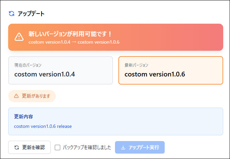Click the download icon in アップデート実行 button
Screen dimensions: 230x159
[x=123, y=147]
